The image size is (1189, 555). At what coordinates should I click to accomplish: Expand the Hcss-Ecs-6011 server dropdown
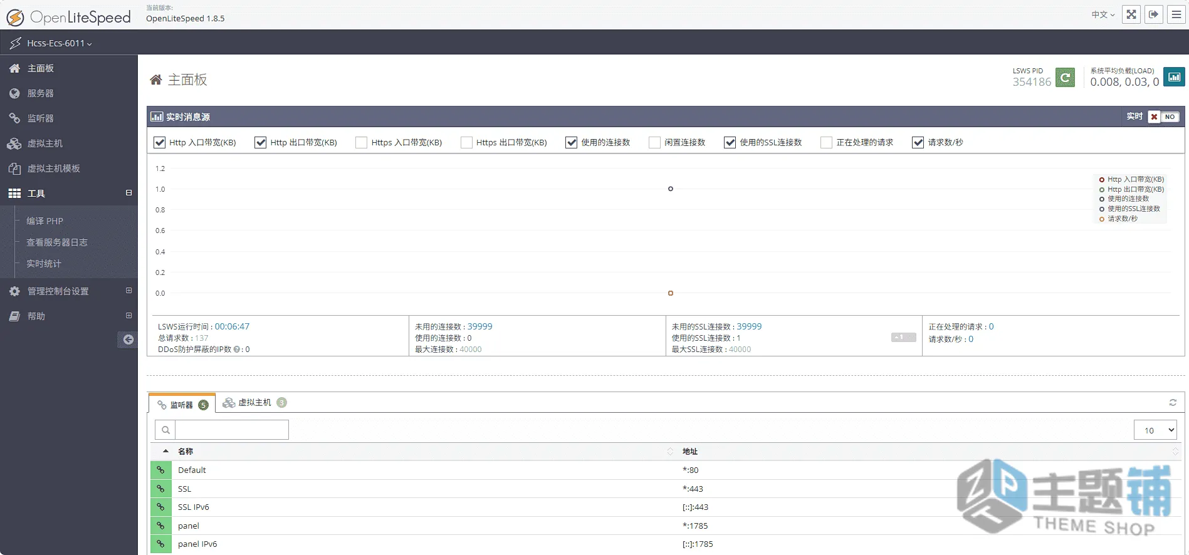coord(59,43)
